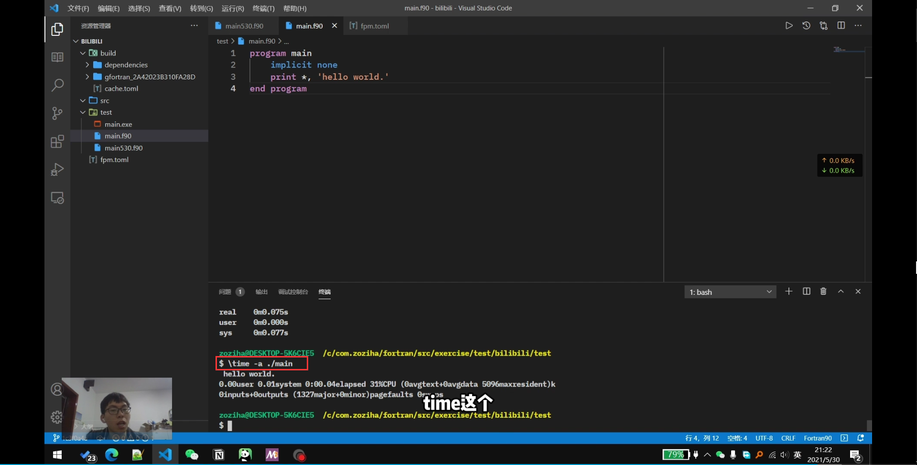Click the test breadcrumb segment
Image resolution: width=917 pixels, height=465 pixels.
click(222, 41)
